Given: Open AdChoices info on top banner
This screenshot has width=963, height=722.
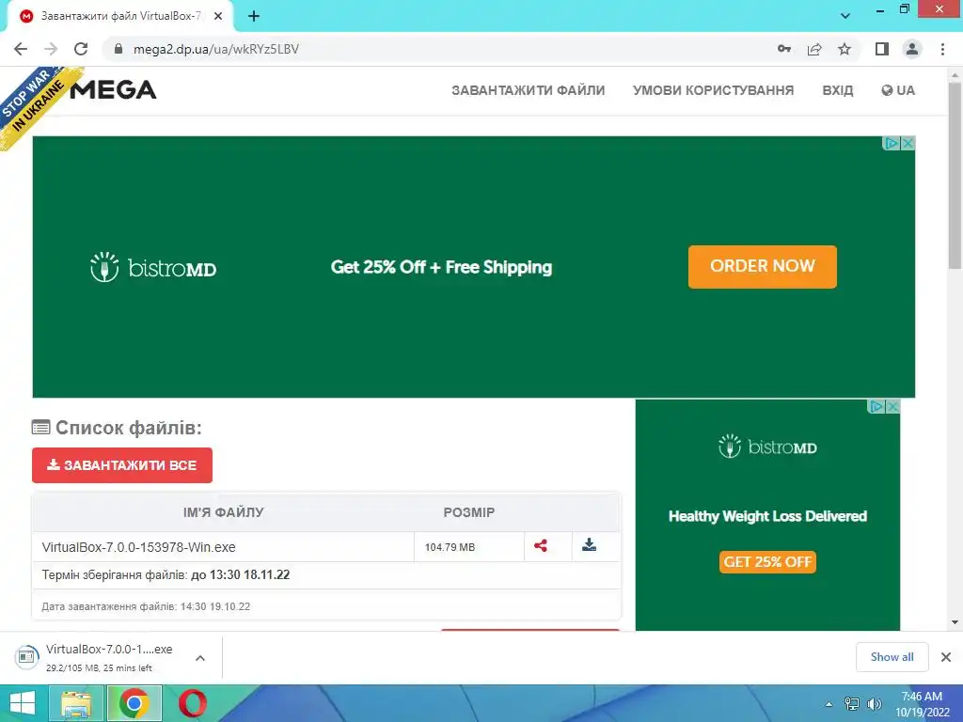Looking at the screenshot, I should tap(892, 143).
